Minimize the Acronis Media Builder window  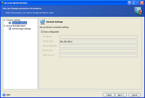click(x=134, y=3)
